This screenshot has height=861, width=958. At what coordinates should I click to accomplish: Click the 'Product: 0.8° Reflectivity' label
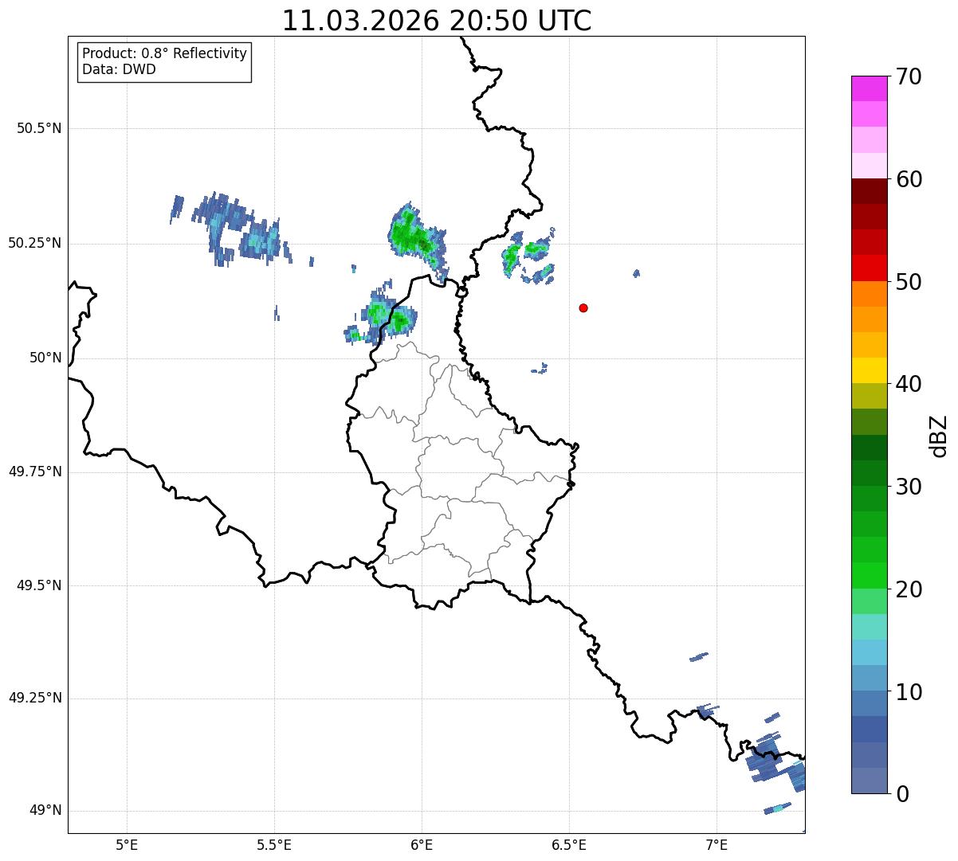point(165,53)
